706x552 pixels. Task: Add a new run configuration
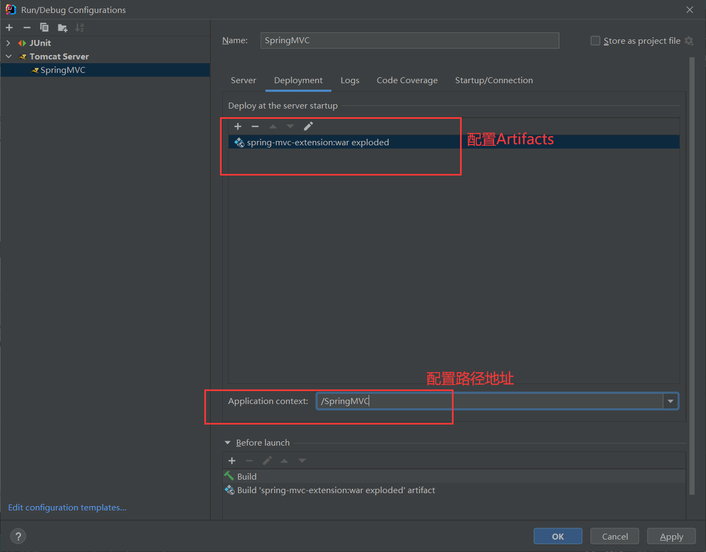[9, 28]
